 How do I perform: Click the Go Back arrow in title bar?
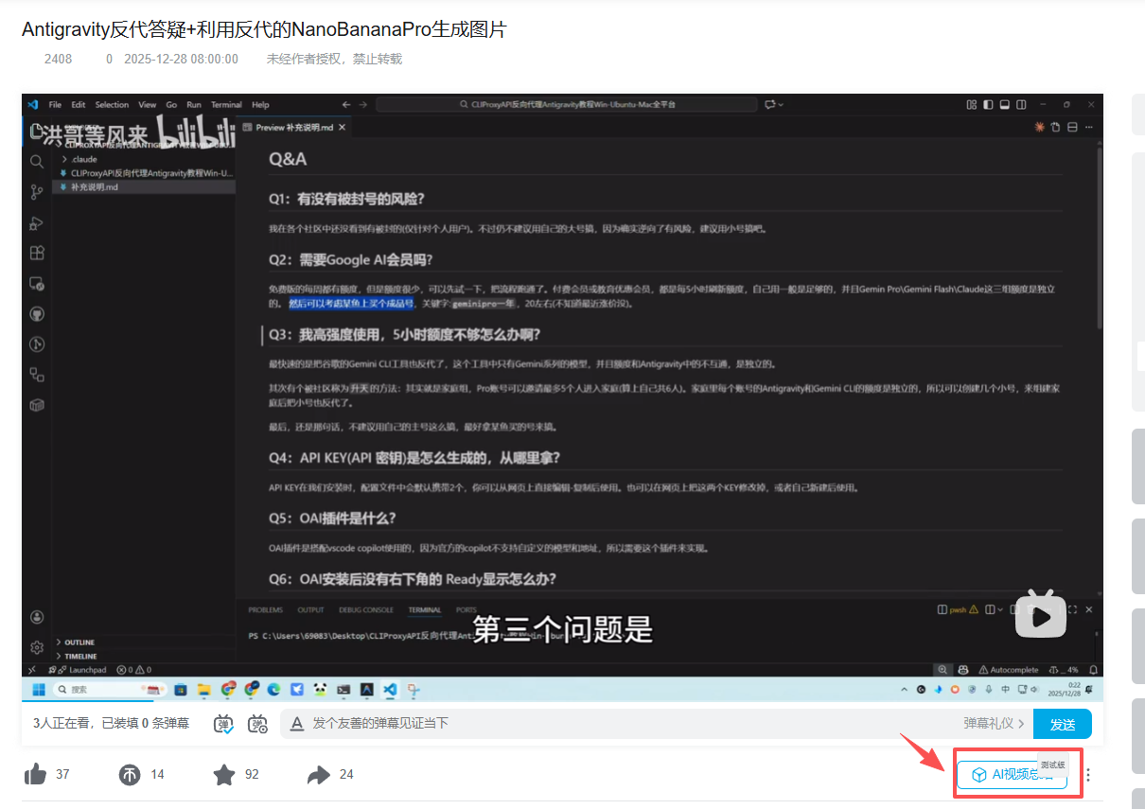pos(346,105)
